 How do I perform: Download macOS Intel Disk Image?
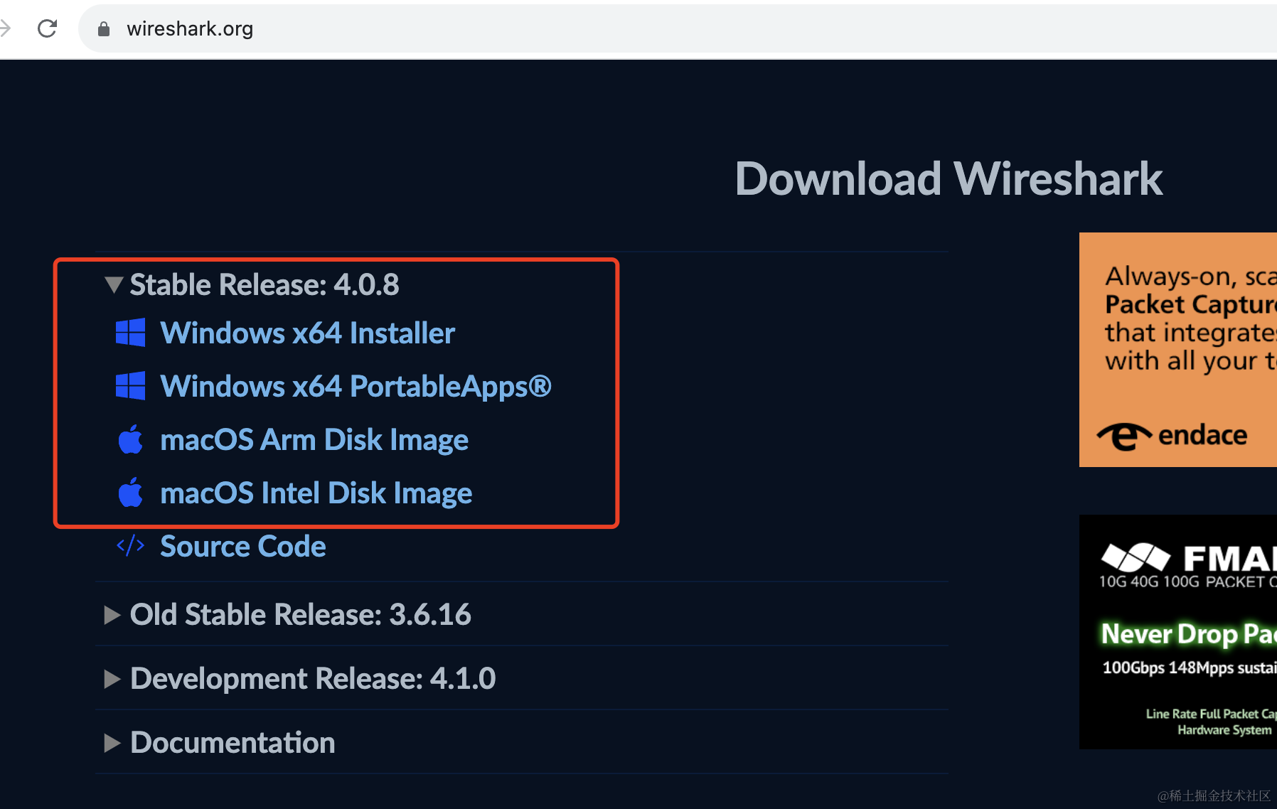[x=316, y=493]
